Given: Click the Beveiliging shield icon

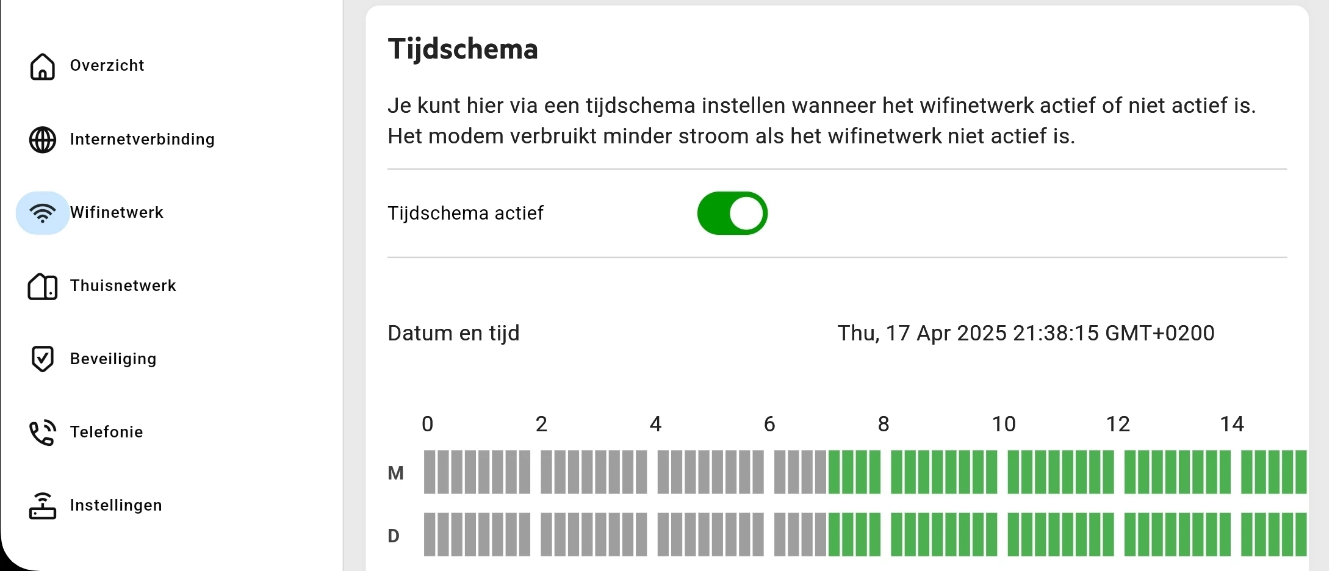Looking at the screenshot, I should pyautogui.click(x=42, y=359).
